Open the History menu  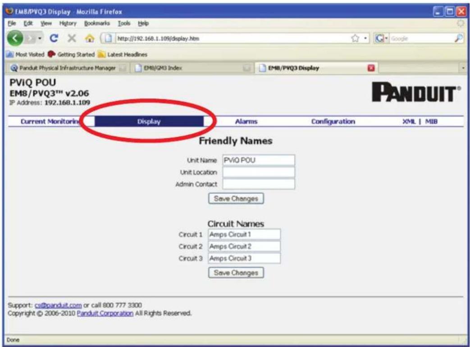tap(68, 23)
